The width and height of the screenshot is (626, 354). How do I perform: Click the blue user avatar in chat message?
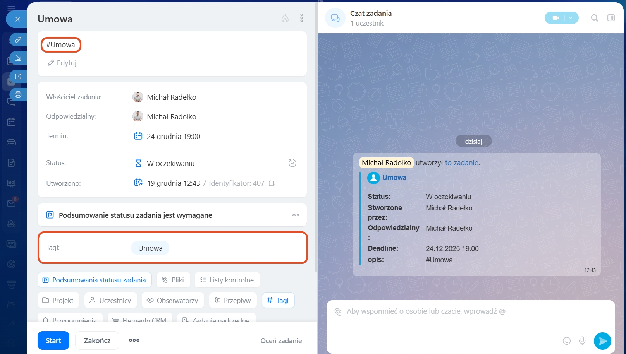(x=373, y=178)
